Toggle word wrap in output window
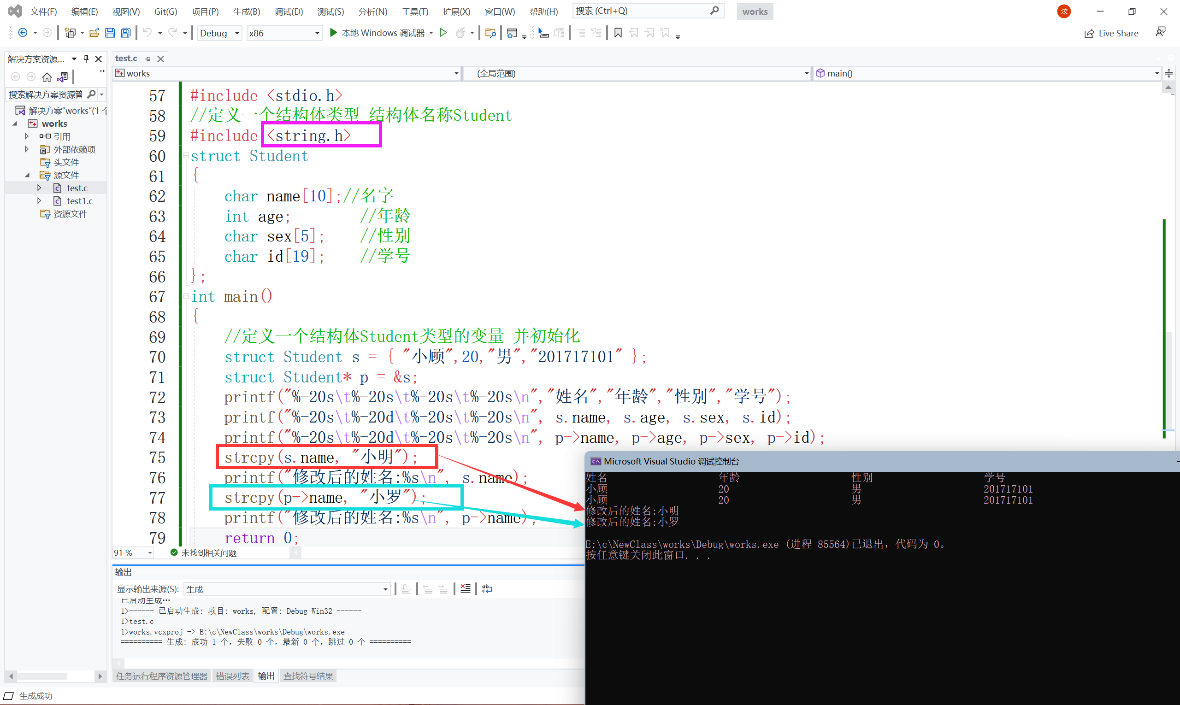 tap(487, 589)
